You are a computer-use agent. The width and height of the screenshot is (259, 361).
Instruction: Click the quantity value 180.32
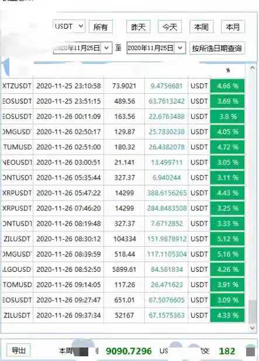[x=125, y=147]
